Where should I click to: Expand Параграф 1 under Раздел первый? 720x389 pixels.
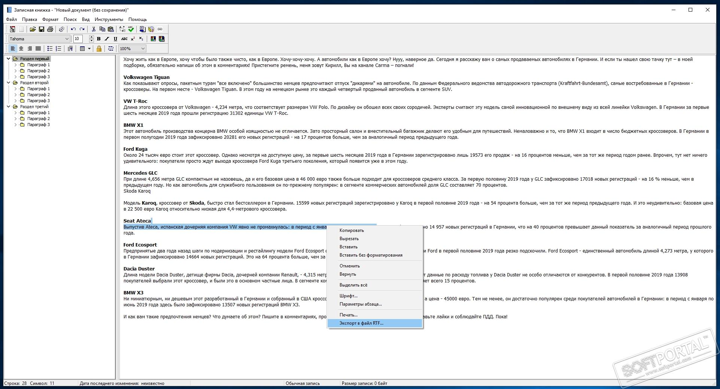point(15,65)
